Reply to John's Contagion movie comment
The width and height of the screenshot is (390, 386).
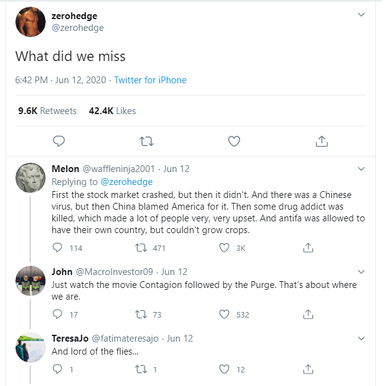pyautogui.click(x=57, y=314)
